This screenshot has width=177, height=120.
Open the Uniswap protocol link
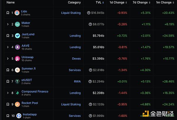point(27,57)
